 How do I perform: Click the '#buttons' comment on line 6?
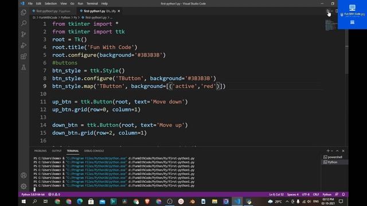tap(65, 63)
